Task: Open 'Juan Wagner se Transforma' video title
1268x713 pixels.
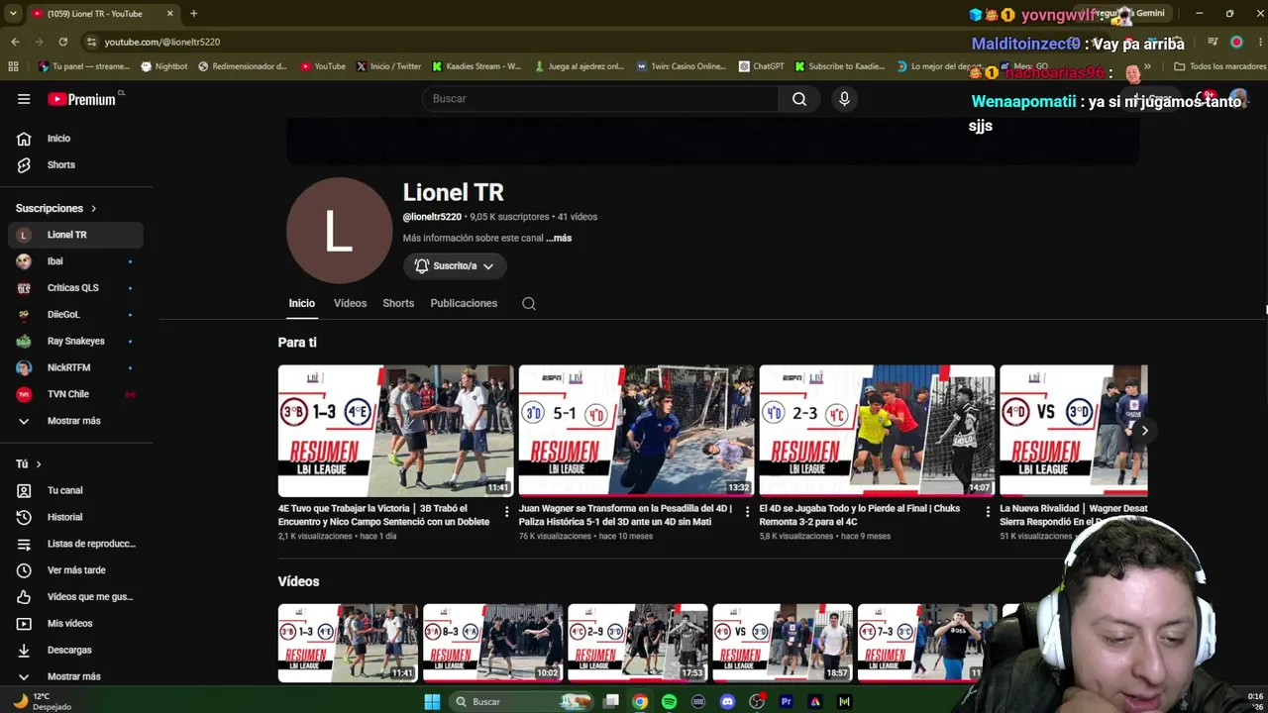Action: pos(626,515)
